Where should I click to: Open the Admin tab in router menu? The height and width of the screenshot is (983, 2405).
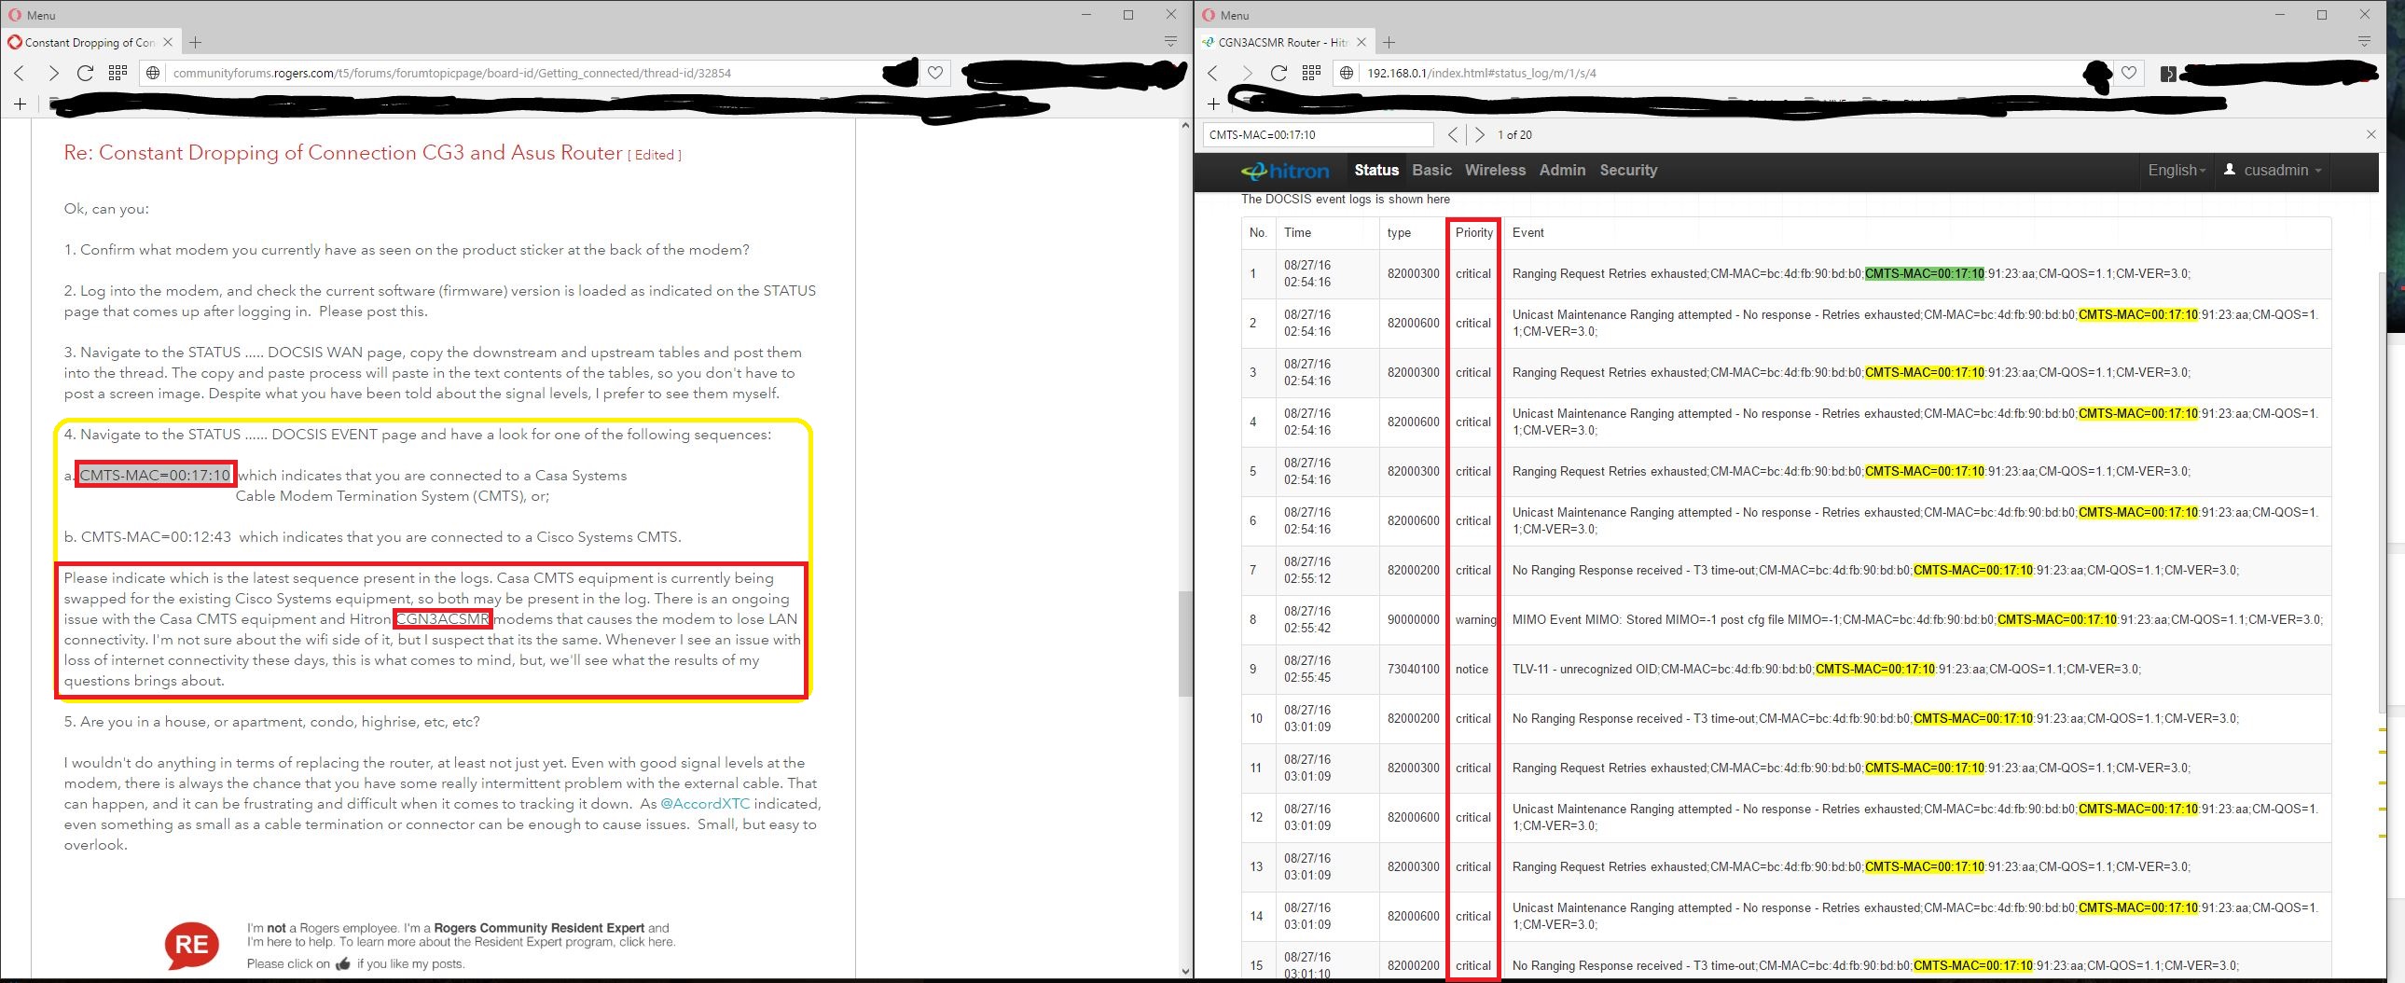[x=1562, y=170]
